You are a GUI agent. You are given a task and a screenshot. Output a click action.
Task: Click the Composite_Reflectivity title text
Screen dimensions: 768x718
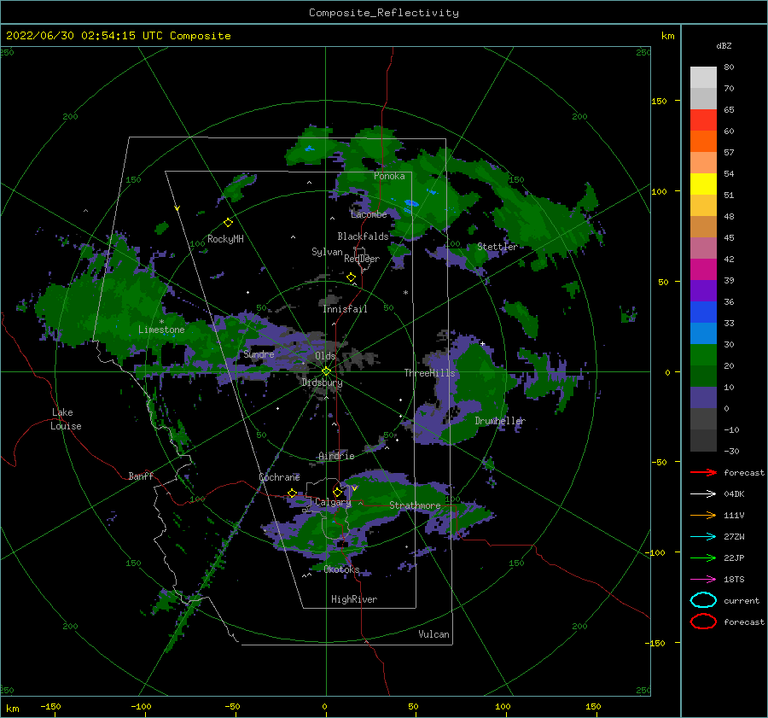tap(383, 13)
